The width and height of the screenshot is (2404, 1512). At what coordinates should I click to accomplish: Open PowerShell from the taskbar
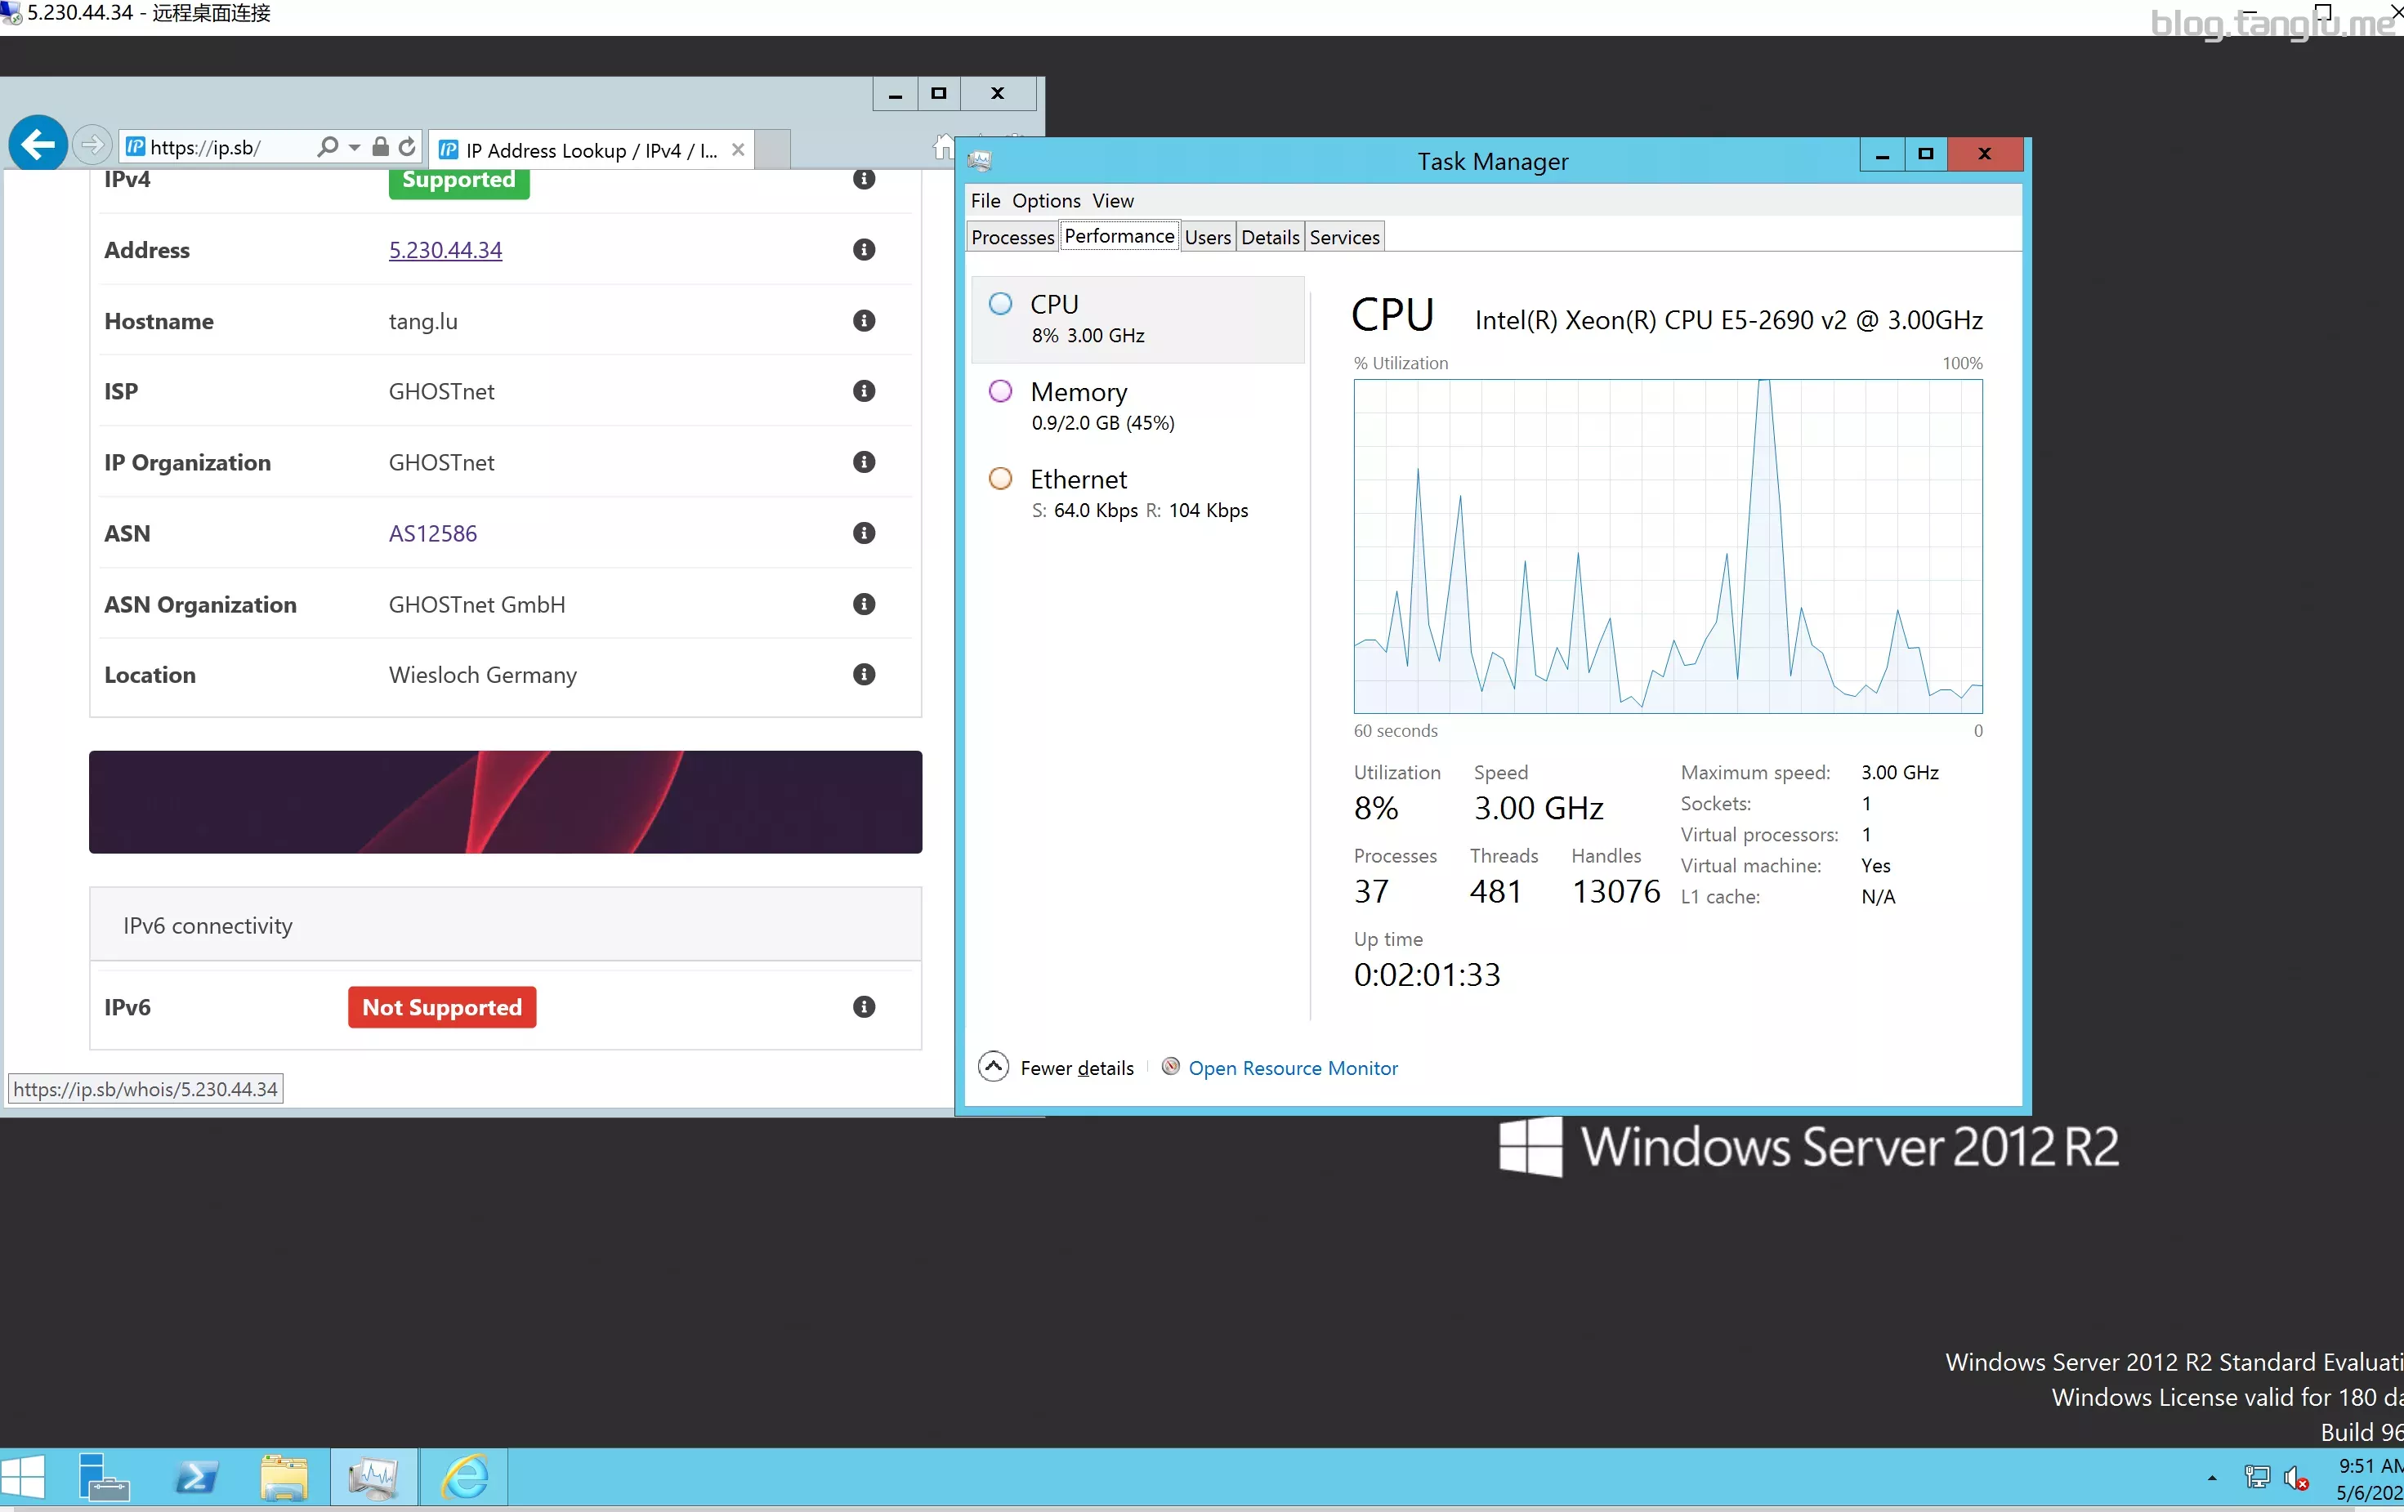tap(194, 1475)
